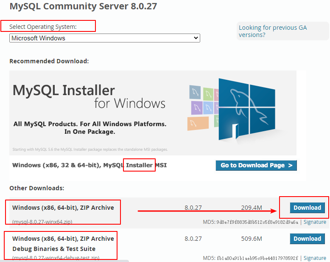Click the 'Other Downloads:' heading

tap(37, 188)
